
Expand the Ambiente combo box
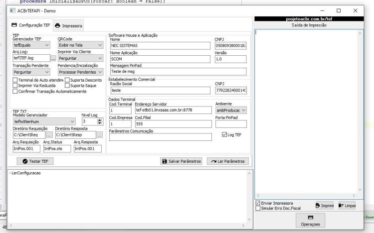point(231,111)
